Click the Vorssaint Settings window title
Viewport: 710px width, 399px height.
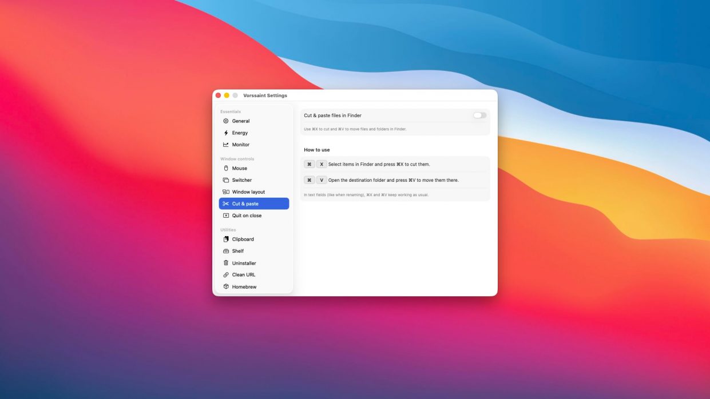(x=265, y=95)
